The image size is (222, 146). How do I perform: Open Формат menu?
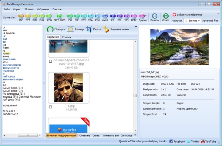pyautogui.click(x=17, y=9)
